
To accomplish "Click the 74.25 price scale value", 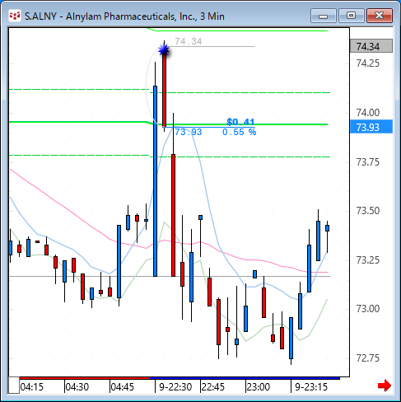I will click(368, 63).
